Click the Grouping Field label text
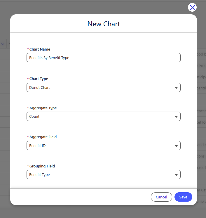 [x=42, y=166]
